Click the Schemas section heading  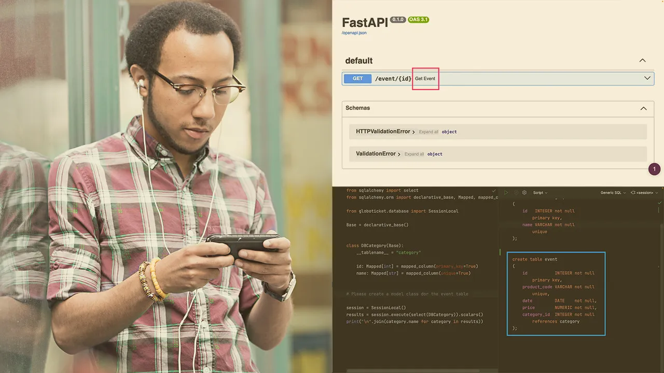[357, 108]
